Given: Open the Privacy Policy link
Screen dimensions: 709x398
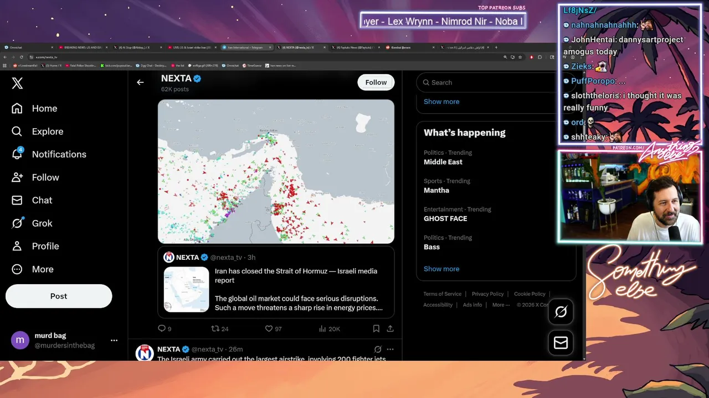Looking at the screenshot, I should pyautogui.click(x=488, y=294).
